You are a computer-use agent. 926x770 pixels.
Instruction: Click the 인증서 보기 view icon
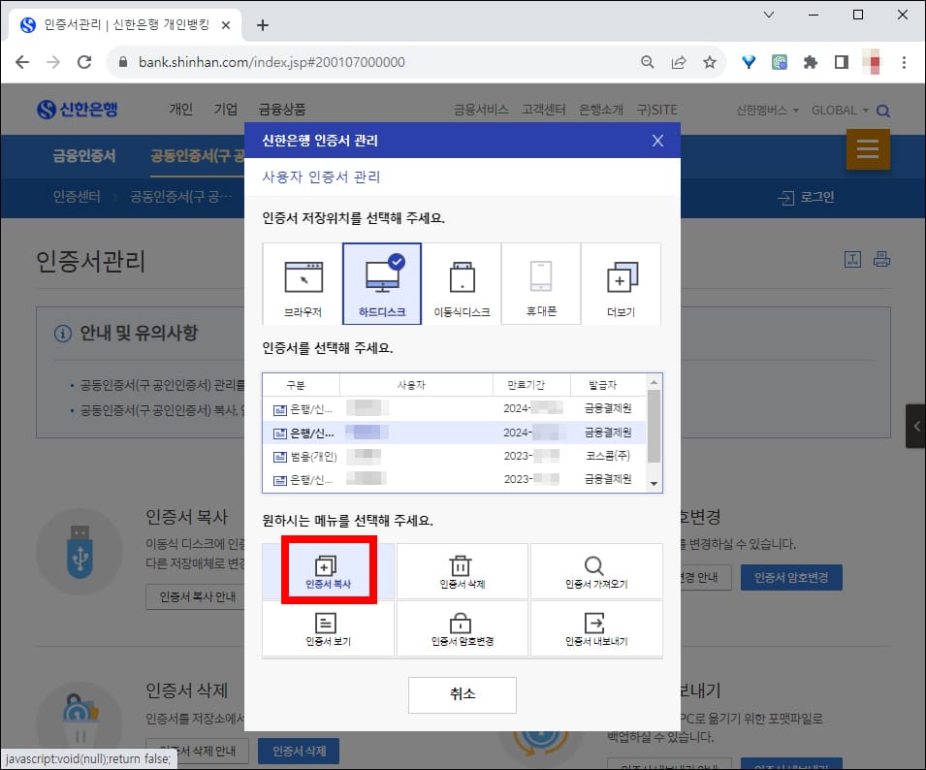tap(327, 621)
